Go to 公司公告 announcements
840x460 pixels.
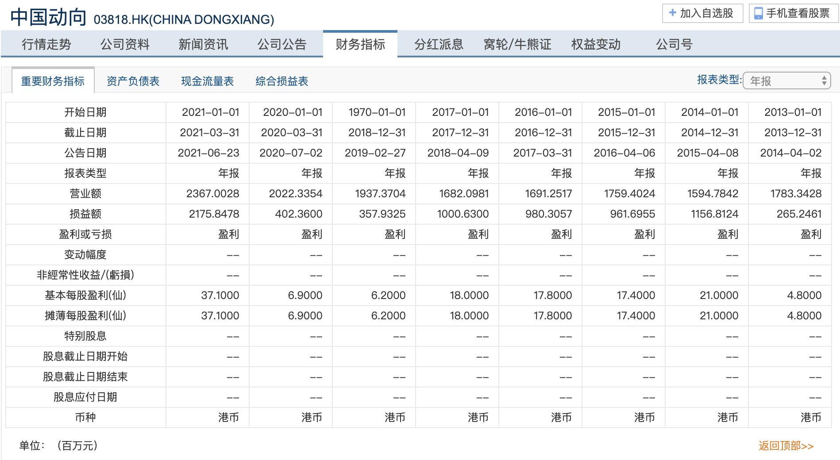282,44
